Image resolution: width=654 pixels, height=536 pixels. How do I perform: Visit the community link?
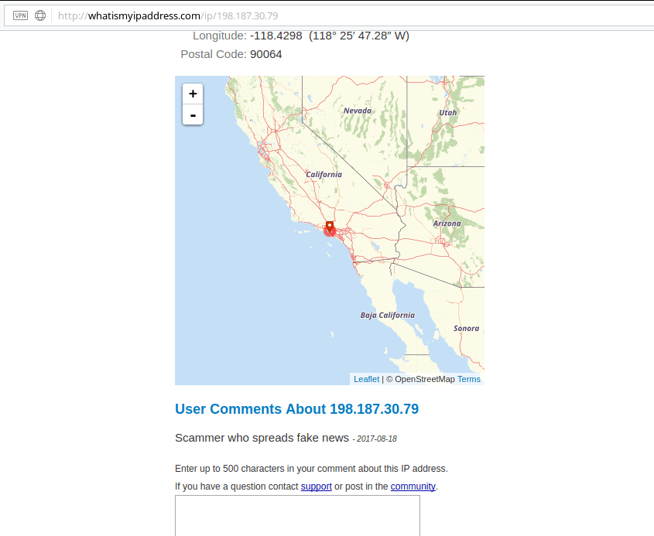(x=413, y=486)
